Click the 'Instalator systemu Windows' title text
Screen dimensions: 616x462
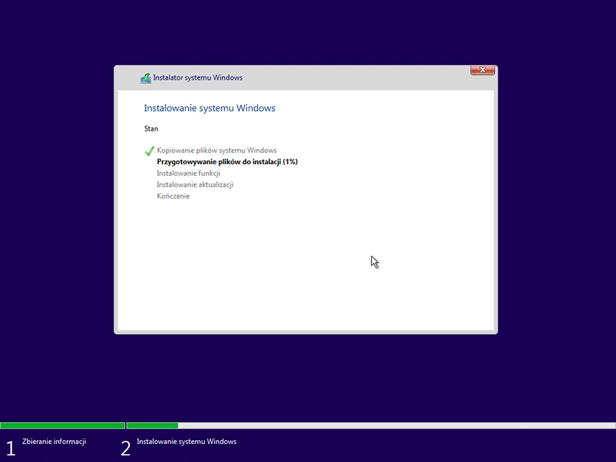coord(198,78)
